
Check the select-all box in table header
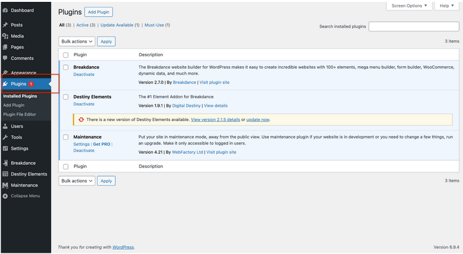(x=66, y=55)
